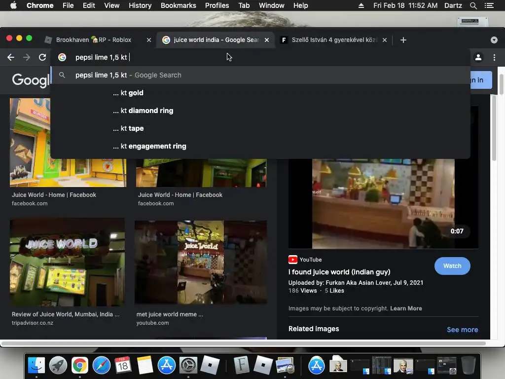Open the Control Center list icon in menu bar
The image size is (505, 379).
(489, 5)
